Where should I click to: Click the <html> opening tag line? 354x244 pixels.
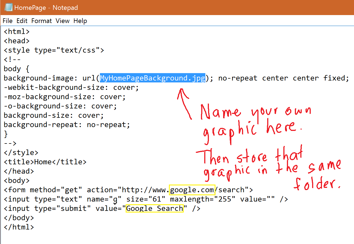pos(17,32)
